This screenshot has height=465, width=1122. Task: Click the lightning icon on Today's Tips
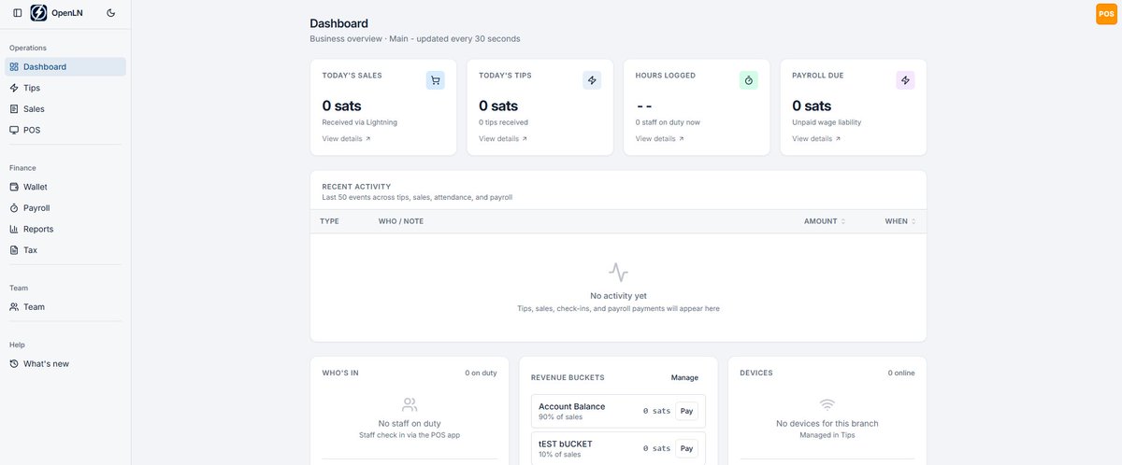click(592, 80)
